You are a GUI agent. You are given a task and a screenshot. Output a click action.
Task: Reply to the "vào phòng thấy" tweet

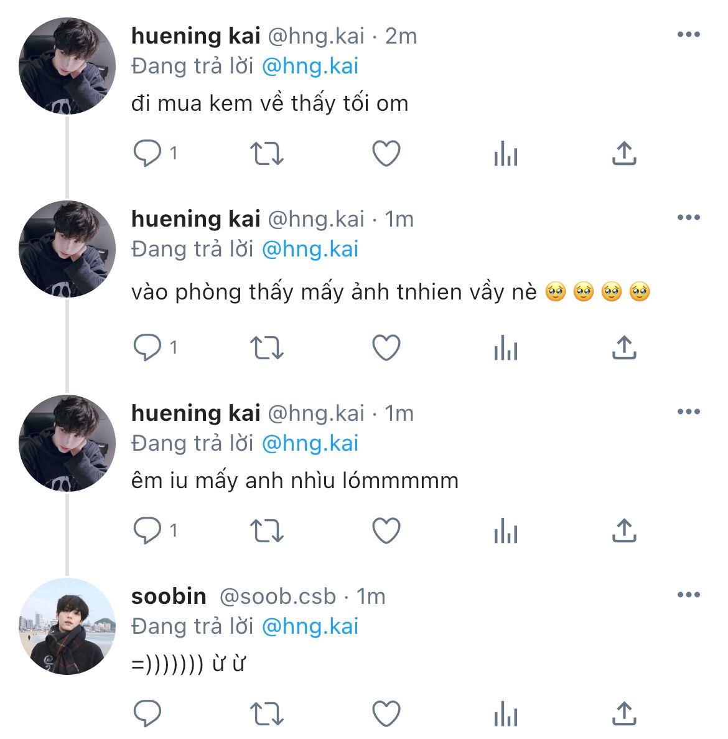[147, 348]
